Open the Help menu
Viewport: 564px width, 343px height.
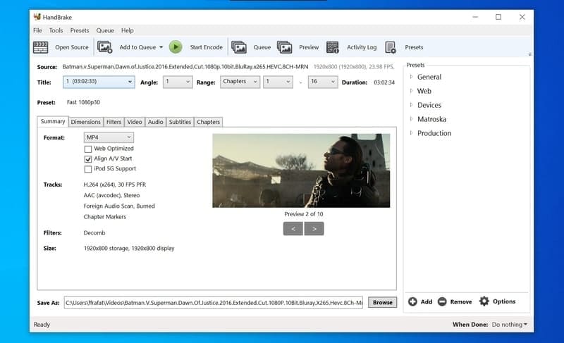tap(127, 30)
